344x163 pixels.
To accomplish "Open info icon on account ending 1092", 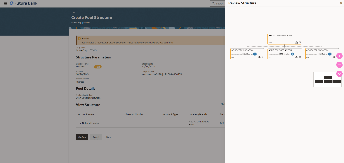I will (292, 54).
